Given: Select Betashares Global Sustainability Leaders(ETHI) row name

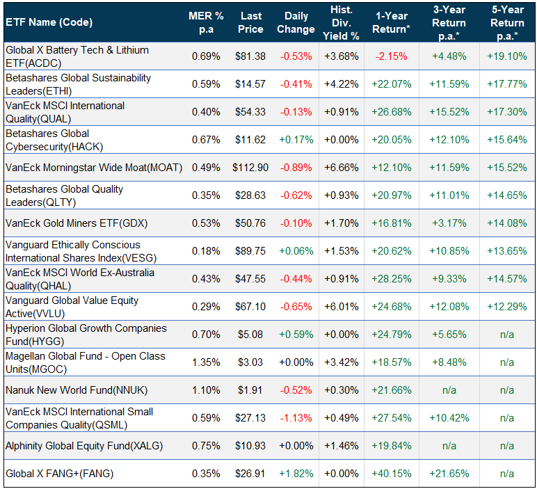Looking at the screenshot, I should [78, 84].
